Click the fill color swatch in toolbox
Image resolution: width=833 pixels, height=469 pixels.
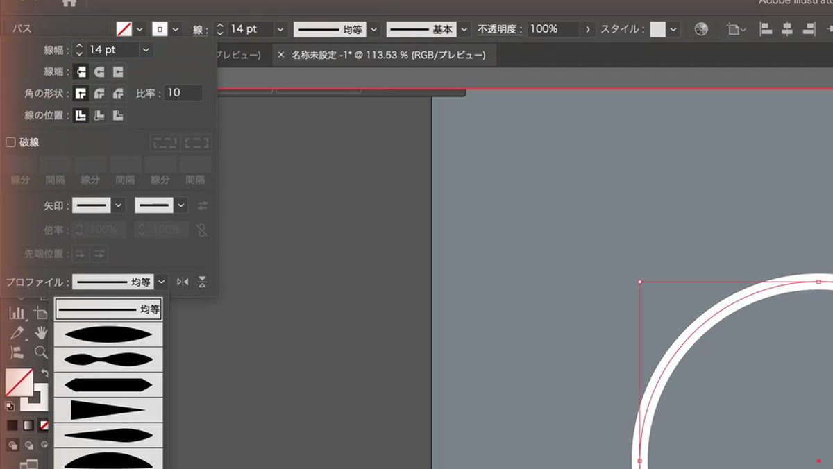coord(18,382)
